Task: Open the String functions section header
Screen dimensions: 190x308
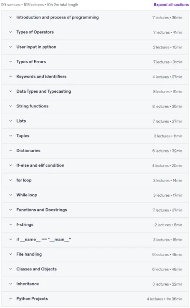Action: tap(95, 106)
